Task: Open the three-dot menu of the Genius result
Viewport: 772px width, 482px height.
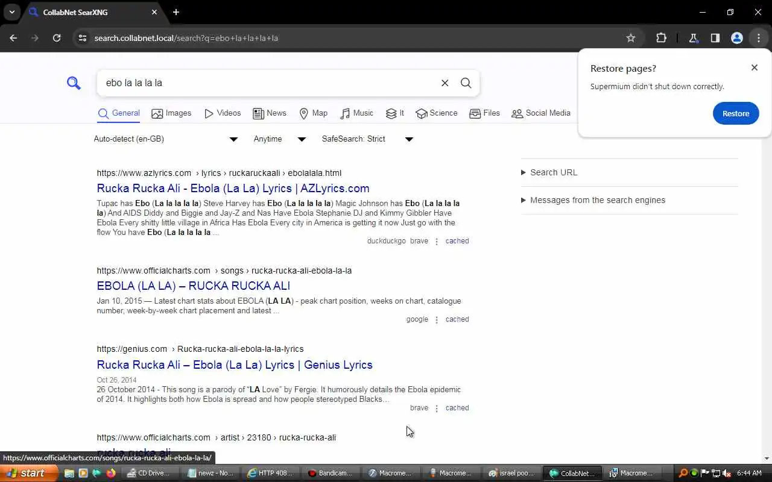Action: coord(437,408)
